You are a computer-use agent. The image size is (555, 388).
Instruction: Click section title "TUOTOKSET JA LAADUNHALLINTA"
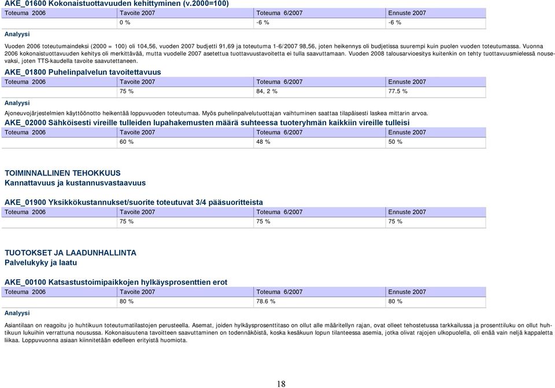coord(70,253)
